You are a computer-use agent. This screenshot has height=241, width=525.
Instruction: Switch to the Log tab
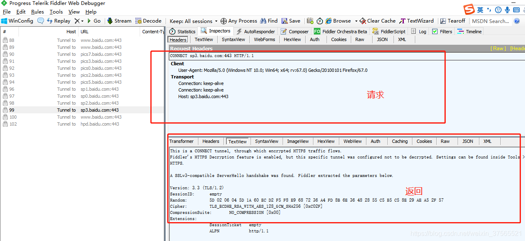(419, 31)
